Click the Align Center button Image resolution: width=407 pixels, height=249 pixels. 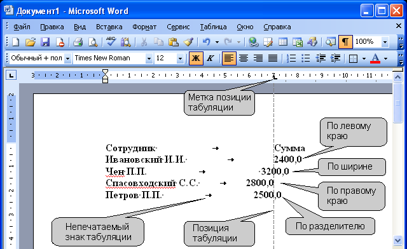[x=244, y=58]
